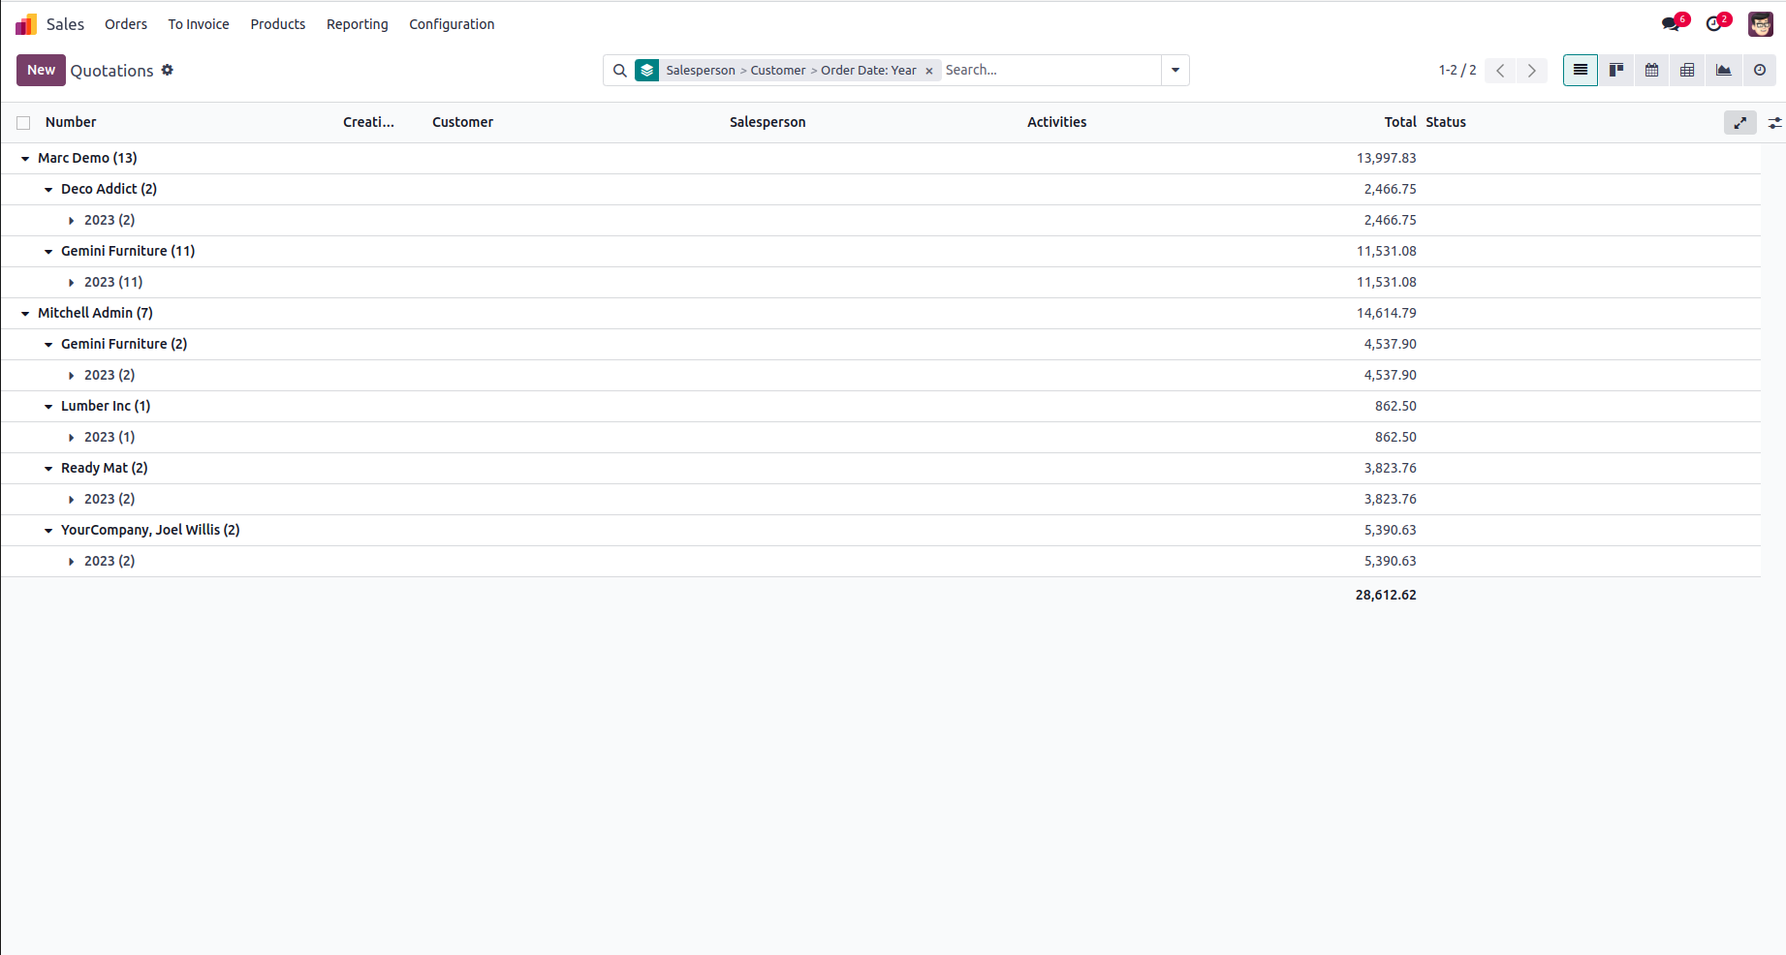Switch to pivot view

(x=1687, y=70)
